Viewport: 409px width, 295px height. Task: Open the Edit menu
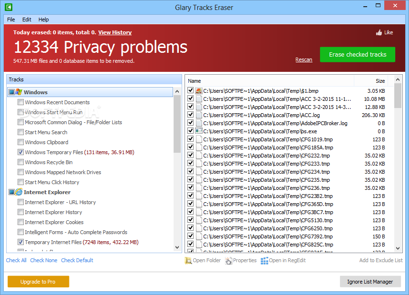(x=27, y=20)
